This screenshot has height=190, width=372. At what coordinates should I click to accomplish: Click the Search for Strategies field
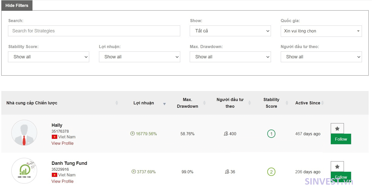(94, 31)
